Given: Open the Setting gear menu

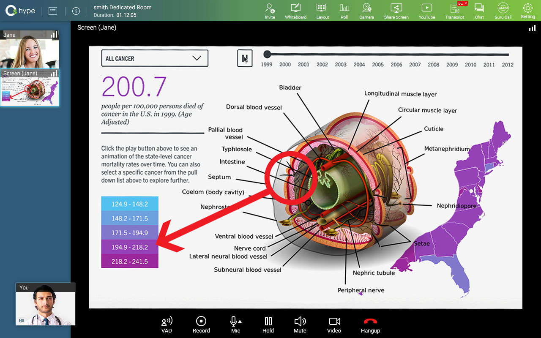Looking at the screenshot, I should [x=527, y=11].
